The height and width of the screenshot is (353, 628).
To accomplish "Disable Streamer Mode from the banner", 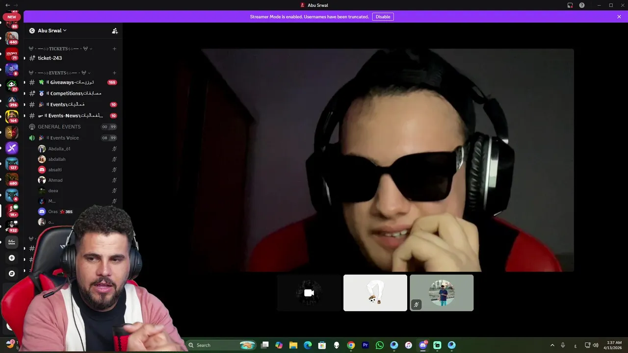I will [383, 17].
